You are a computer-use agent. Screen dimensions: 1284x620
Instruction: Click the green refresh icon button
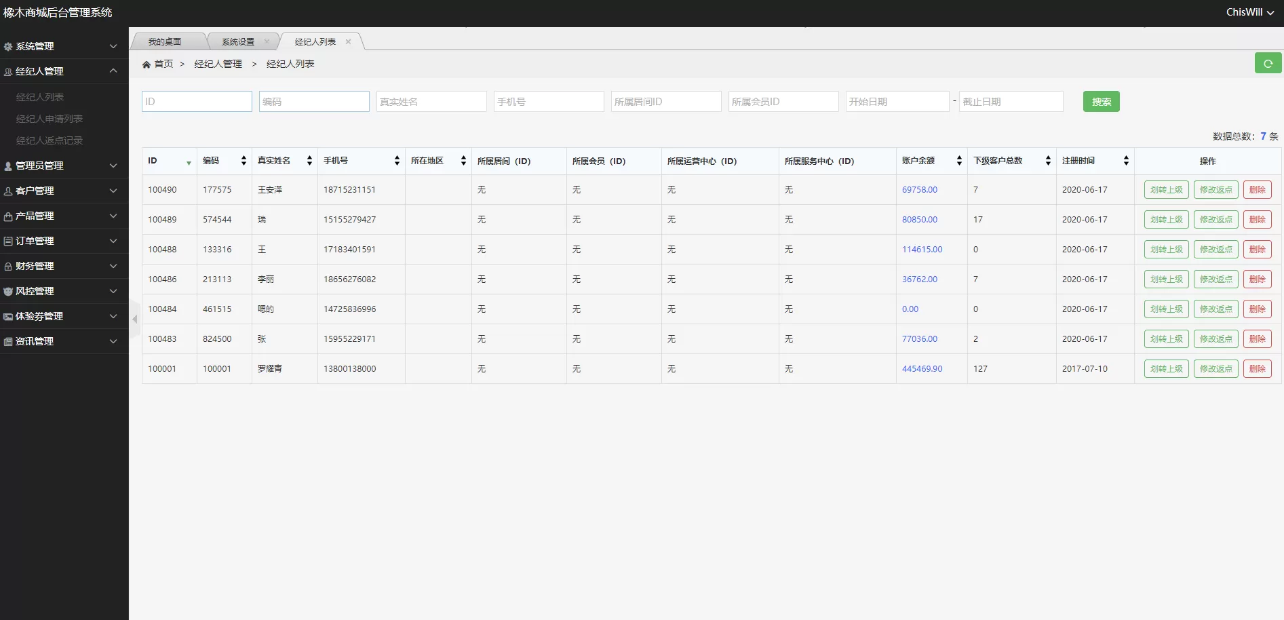point(1267,63)
